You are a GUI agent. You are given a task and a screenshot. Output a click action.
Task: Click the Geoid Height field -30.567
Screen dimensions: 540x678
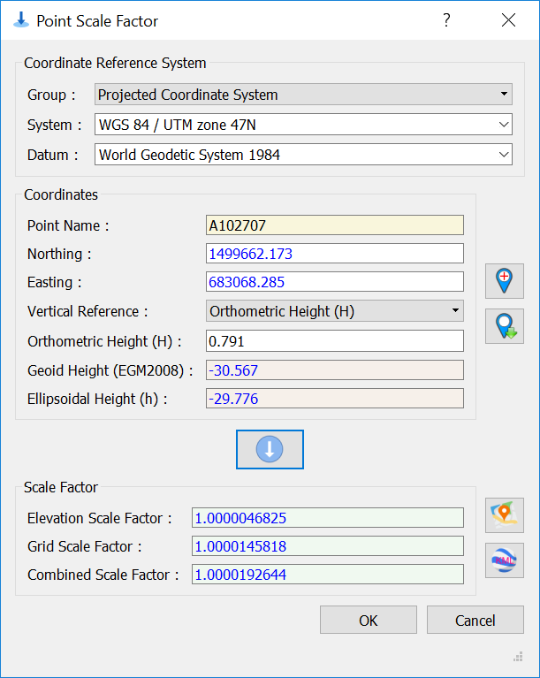[335, 370]
